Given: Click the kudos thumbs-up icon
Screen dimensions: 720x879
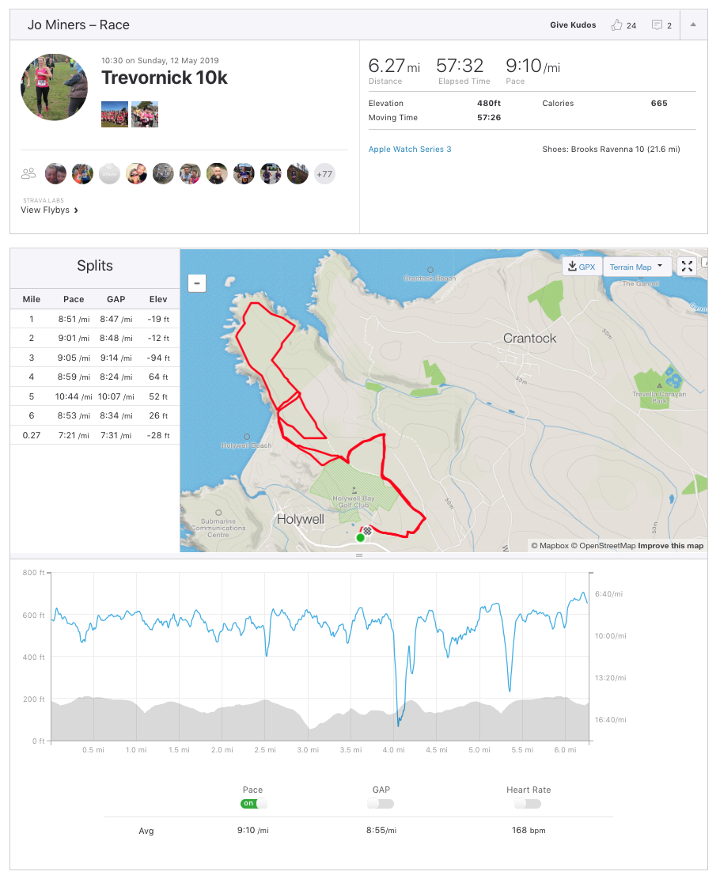Looking at the screenshot, I should click(x=616, y=25).
